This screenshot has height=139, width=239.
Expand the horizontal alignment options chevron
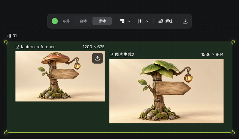[x=129, y=21]
